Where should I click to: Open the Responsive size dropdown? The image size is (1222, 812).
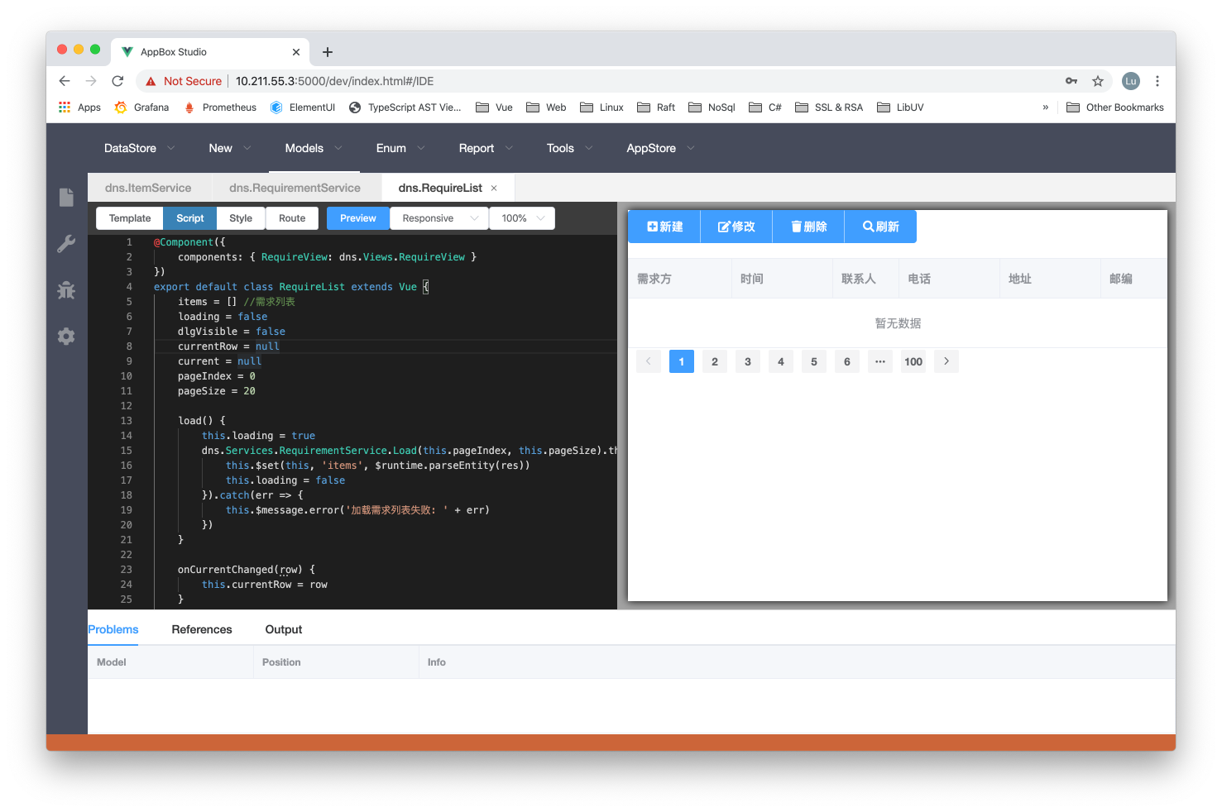point(439,218)
